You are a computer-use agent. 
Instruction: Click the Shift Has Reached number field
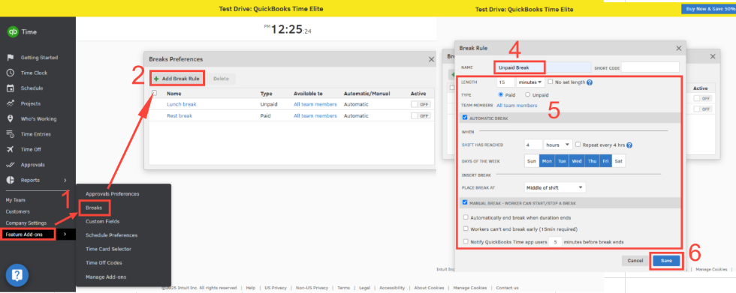(533, 145)
